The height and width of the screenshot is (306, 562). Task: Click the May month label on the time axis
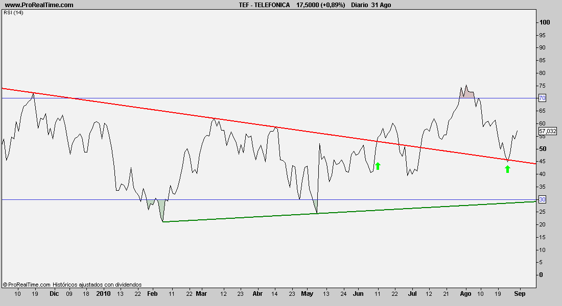307,293
